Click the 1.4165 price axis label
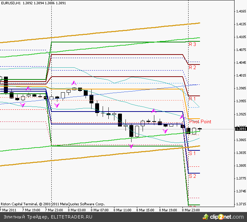This screenshot has width=247, height=222. pos(241,11)
